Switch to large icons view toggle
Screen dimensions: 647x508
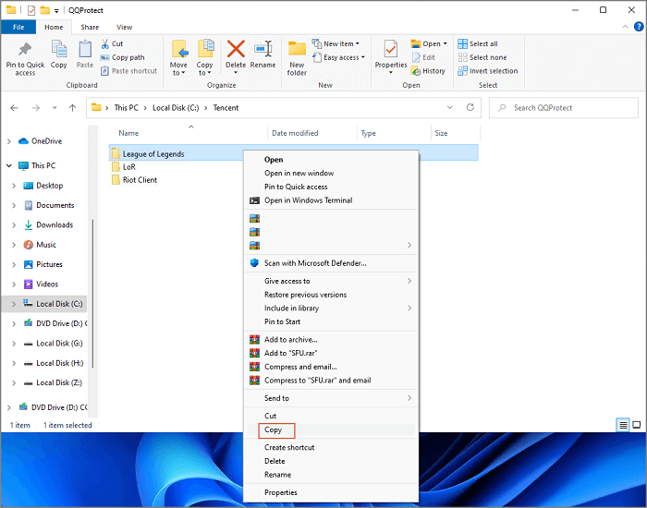637,424
